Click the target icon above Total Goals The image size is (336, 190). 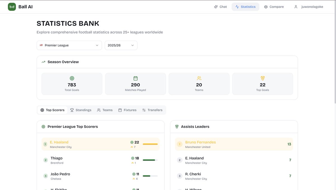click(72, 78)
